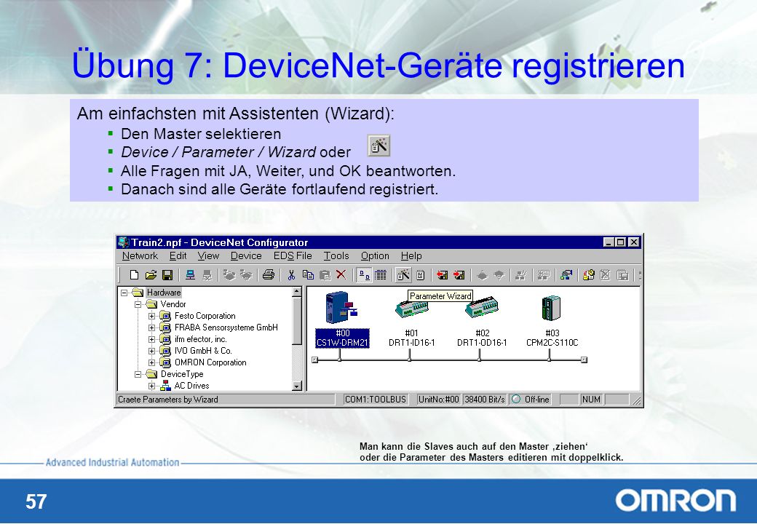Close the DeviceNet Configurator window
Viewport: 757px width, 524px height.
click(634, 242)
